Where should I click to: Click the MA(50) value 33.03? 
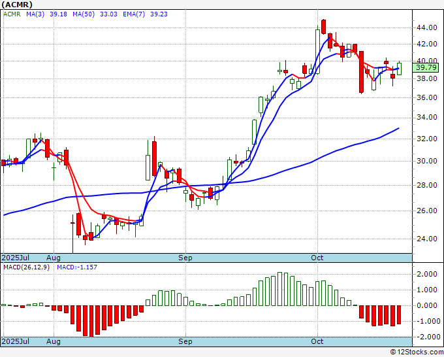coord(108,14)
